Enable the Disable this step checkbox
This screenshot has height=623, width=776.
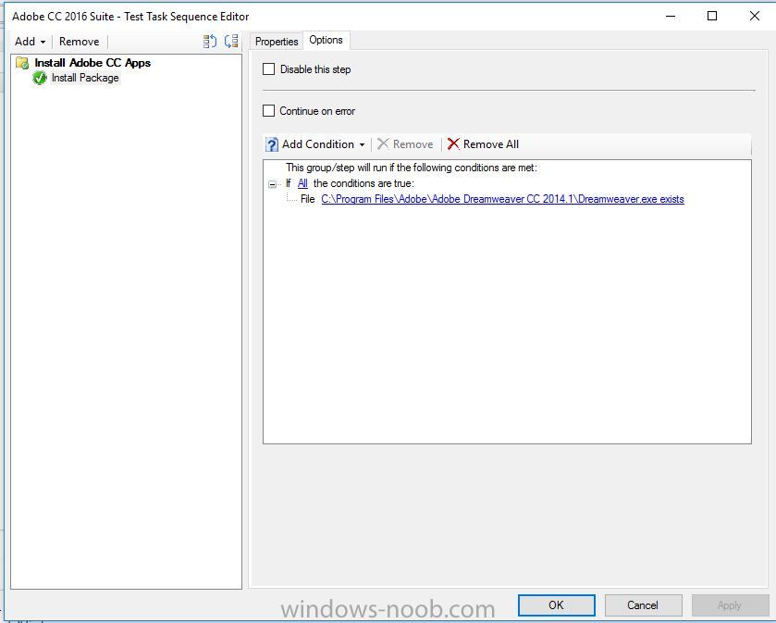click(x=269, y=69)
